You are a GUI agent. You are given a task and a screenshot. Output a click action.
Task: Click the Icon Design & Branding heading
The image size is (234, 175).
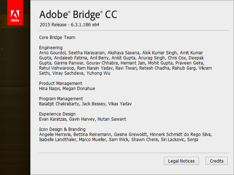(62, 129)
